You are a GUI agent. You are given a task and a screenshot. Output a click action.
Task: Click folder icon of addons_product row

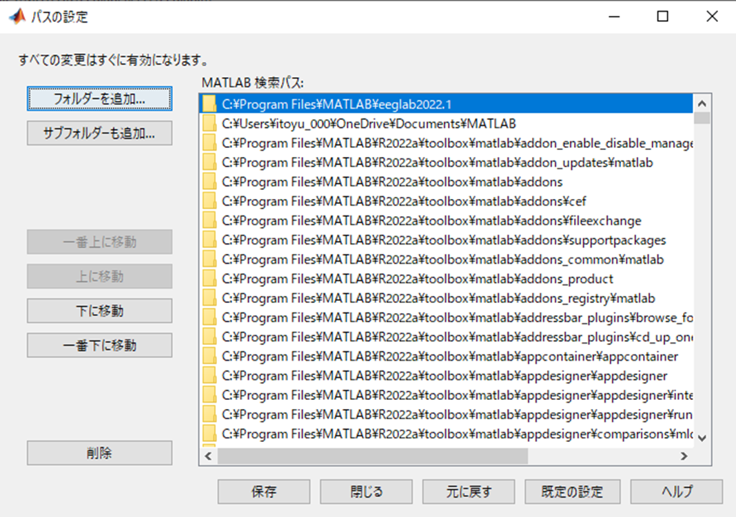(209, 278)
